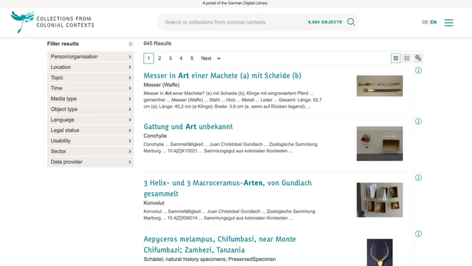Click the 'Messer (Waffe)' subtitle
The image size is (472, 266).
161,85
